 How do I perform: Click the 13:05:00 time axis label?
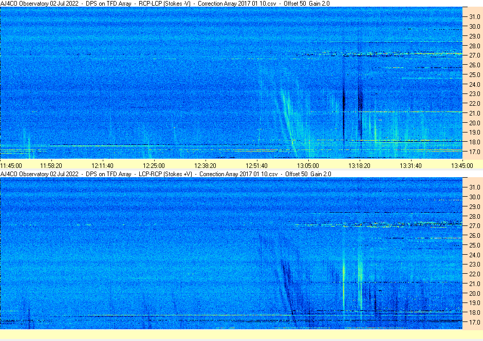pyautogui.click(x=308, y=165)
